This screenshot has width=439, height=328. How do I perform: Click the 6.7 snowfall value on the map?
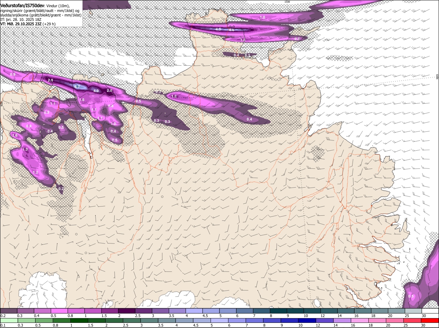[77, 87]
